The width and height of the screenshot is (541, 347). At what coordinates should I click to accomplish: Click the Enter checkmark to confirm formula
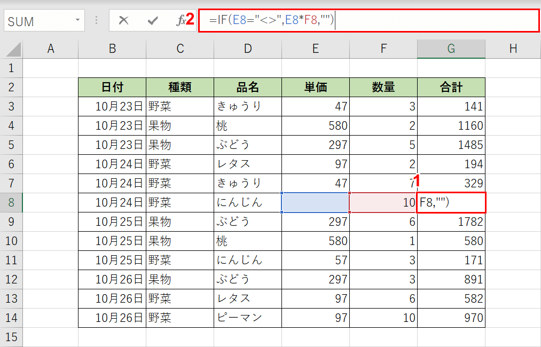point(152,20)
